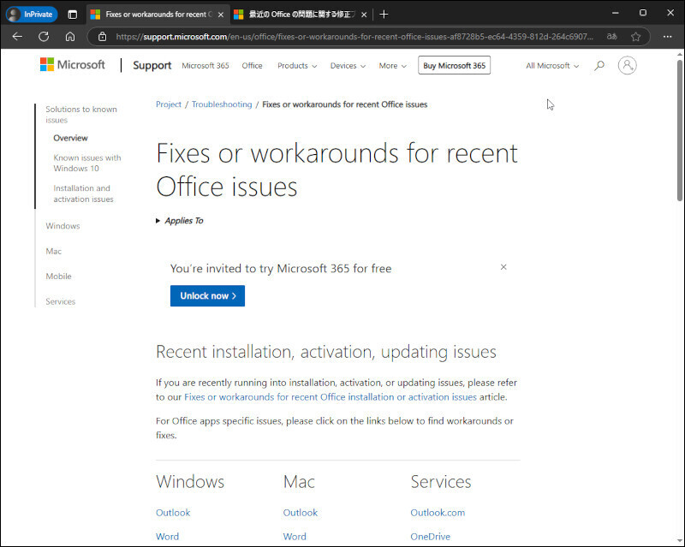The image size is (685, 547).
Task: Expand the More dropdown
Action: (x=393, y=66)
